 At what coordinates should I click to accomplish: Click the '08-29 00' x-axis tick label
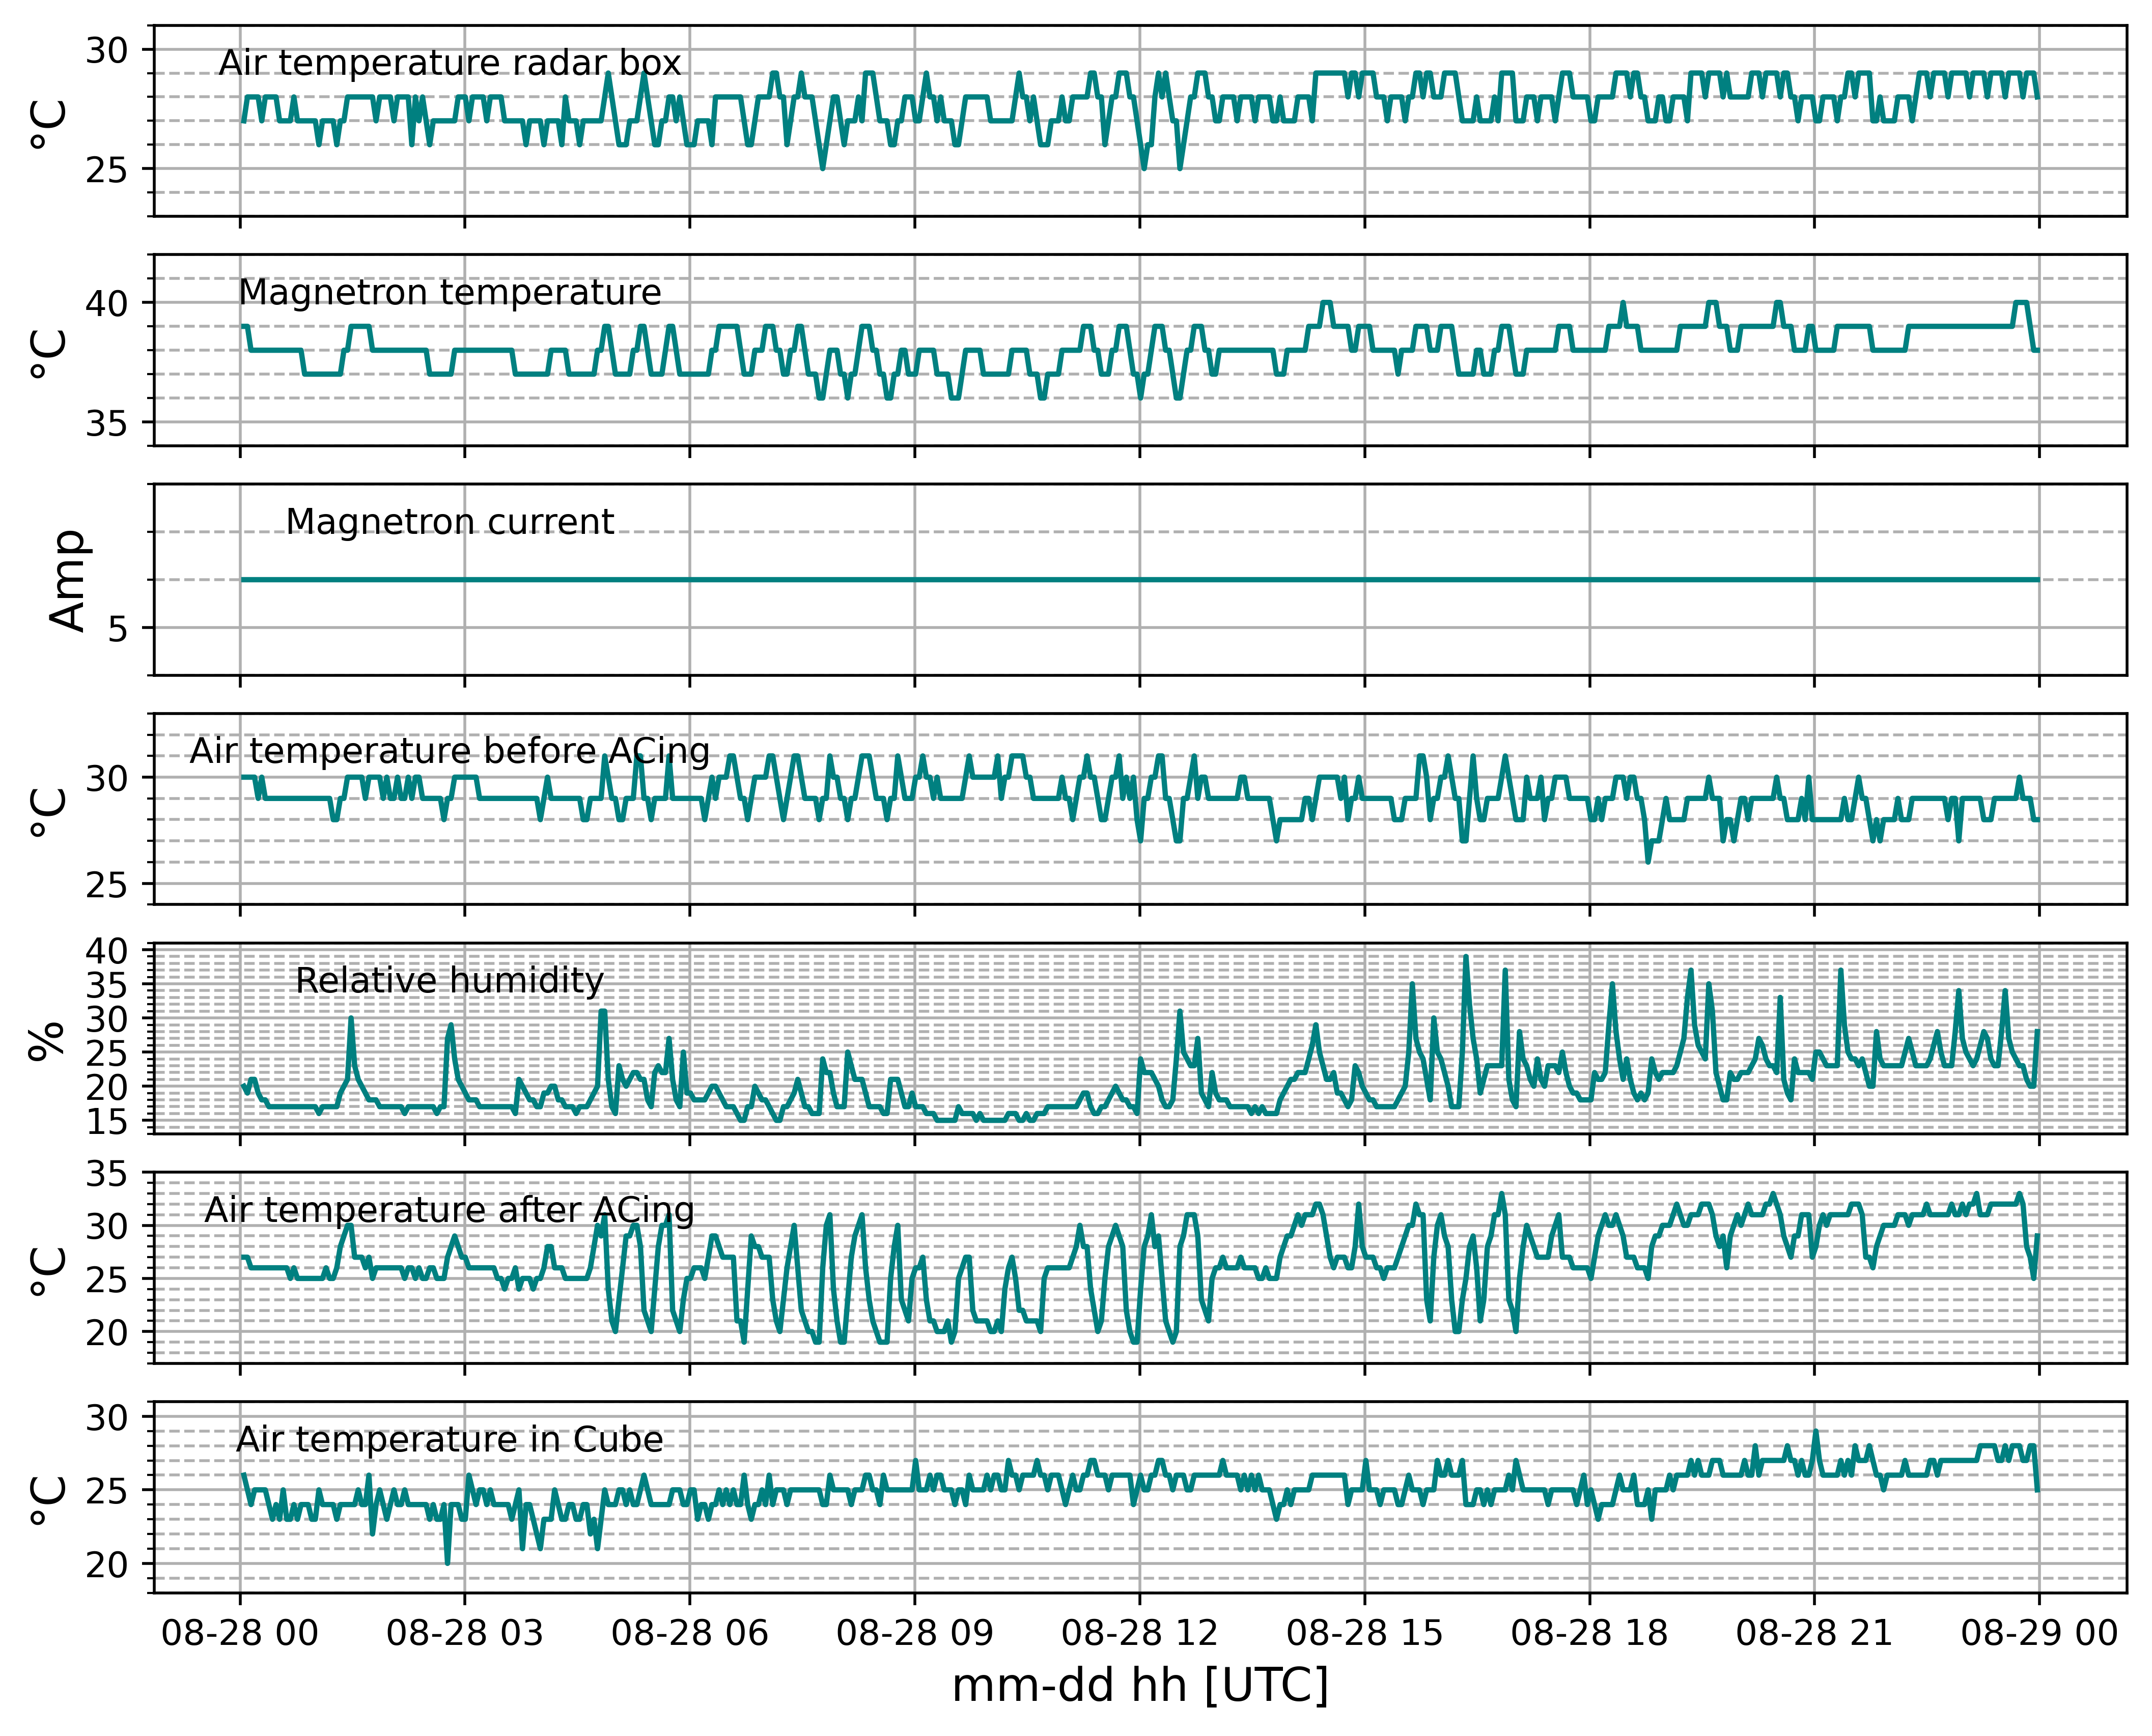click(2040, 1633)
